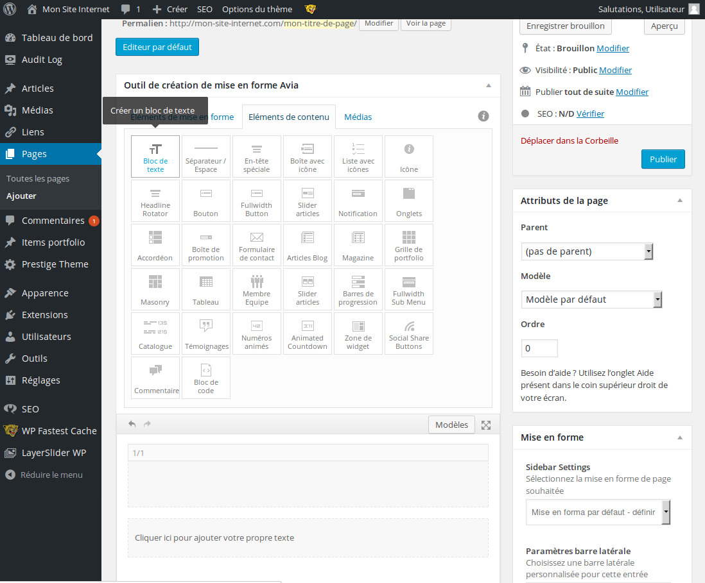Click the Aperçu button
This screenshot has height=583, width=705.
click(664, 26)
